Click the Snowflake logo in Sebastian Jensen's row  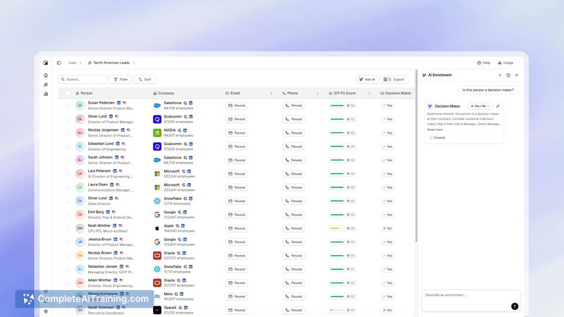(157, 269)
